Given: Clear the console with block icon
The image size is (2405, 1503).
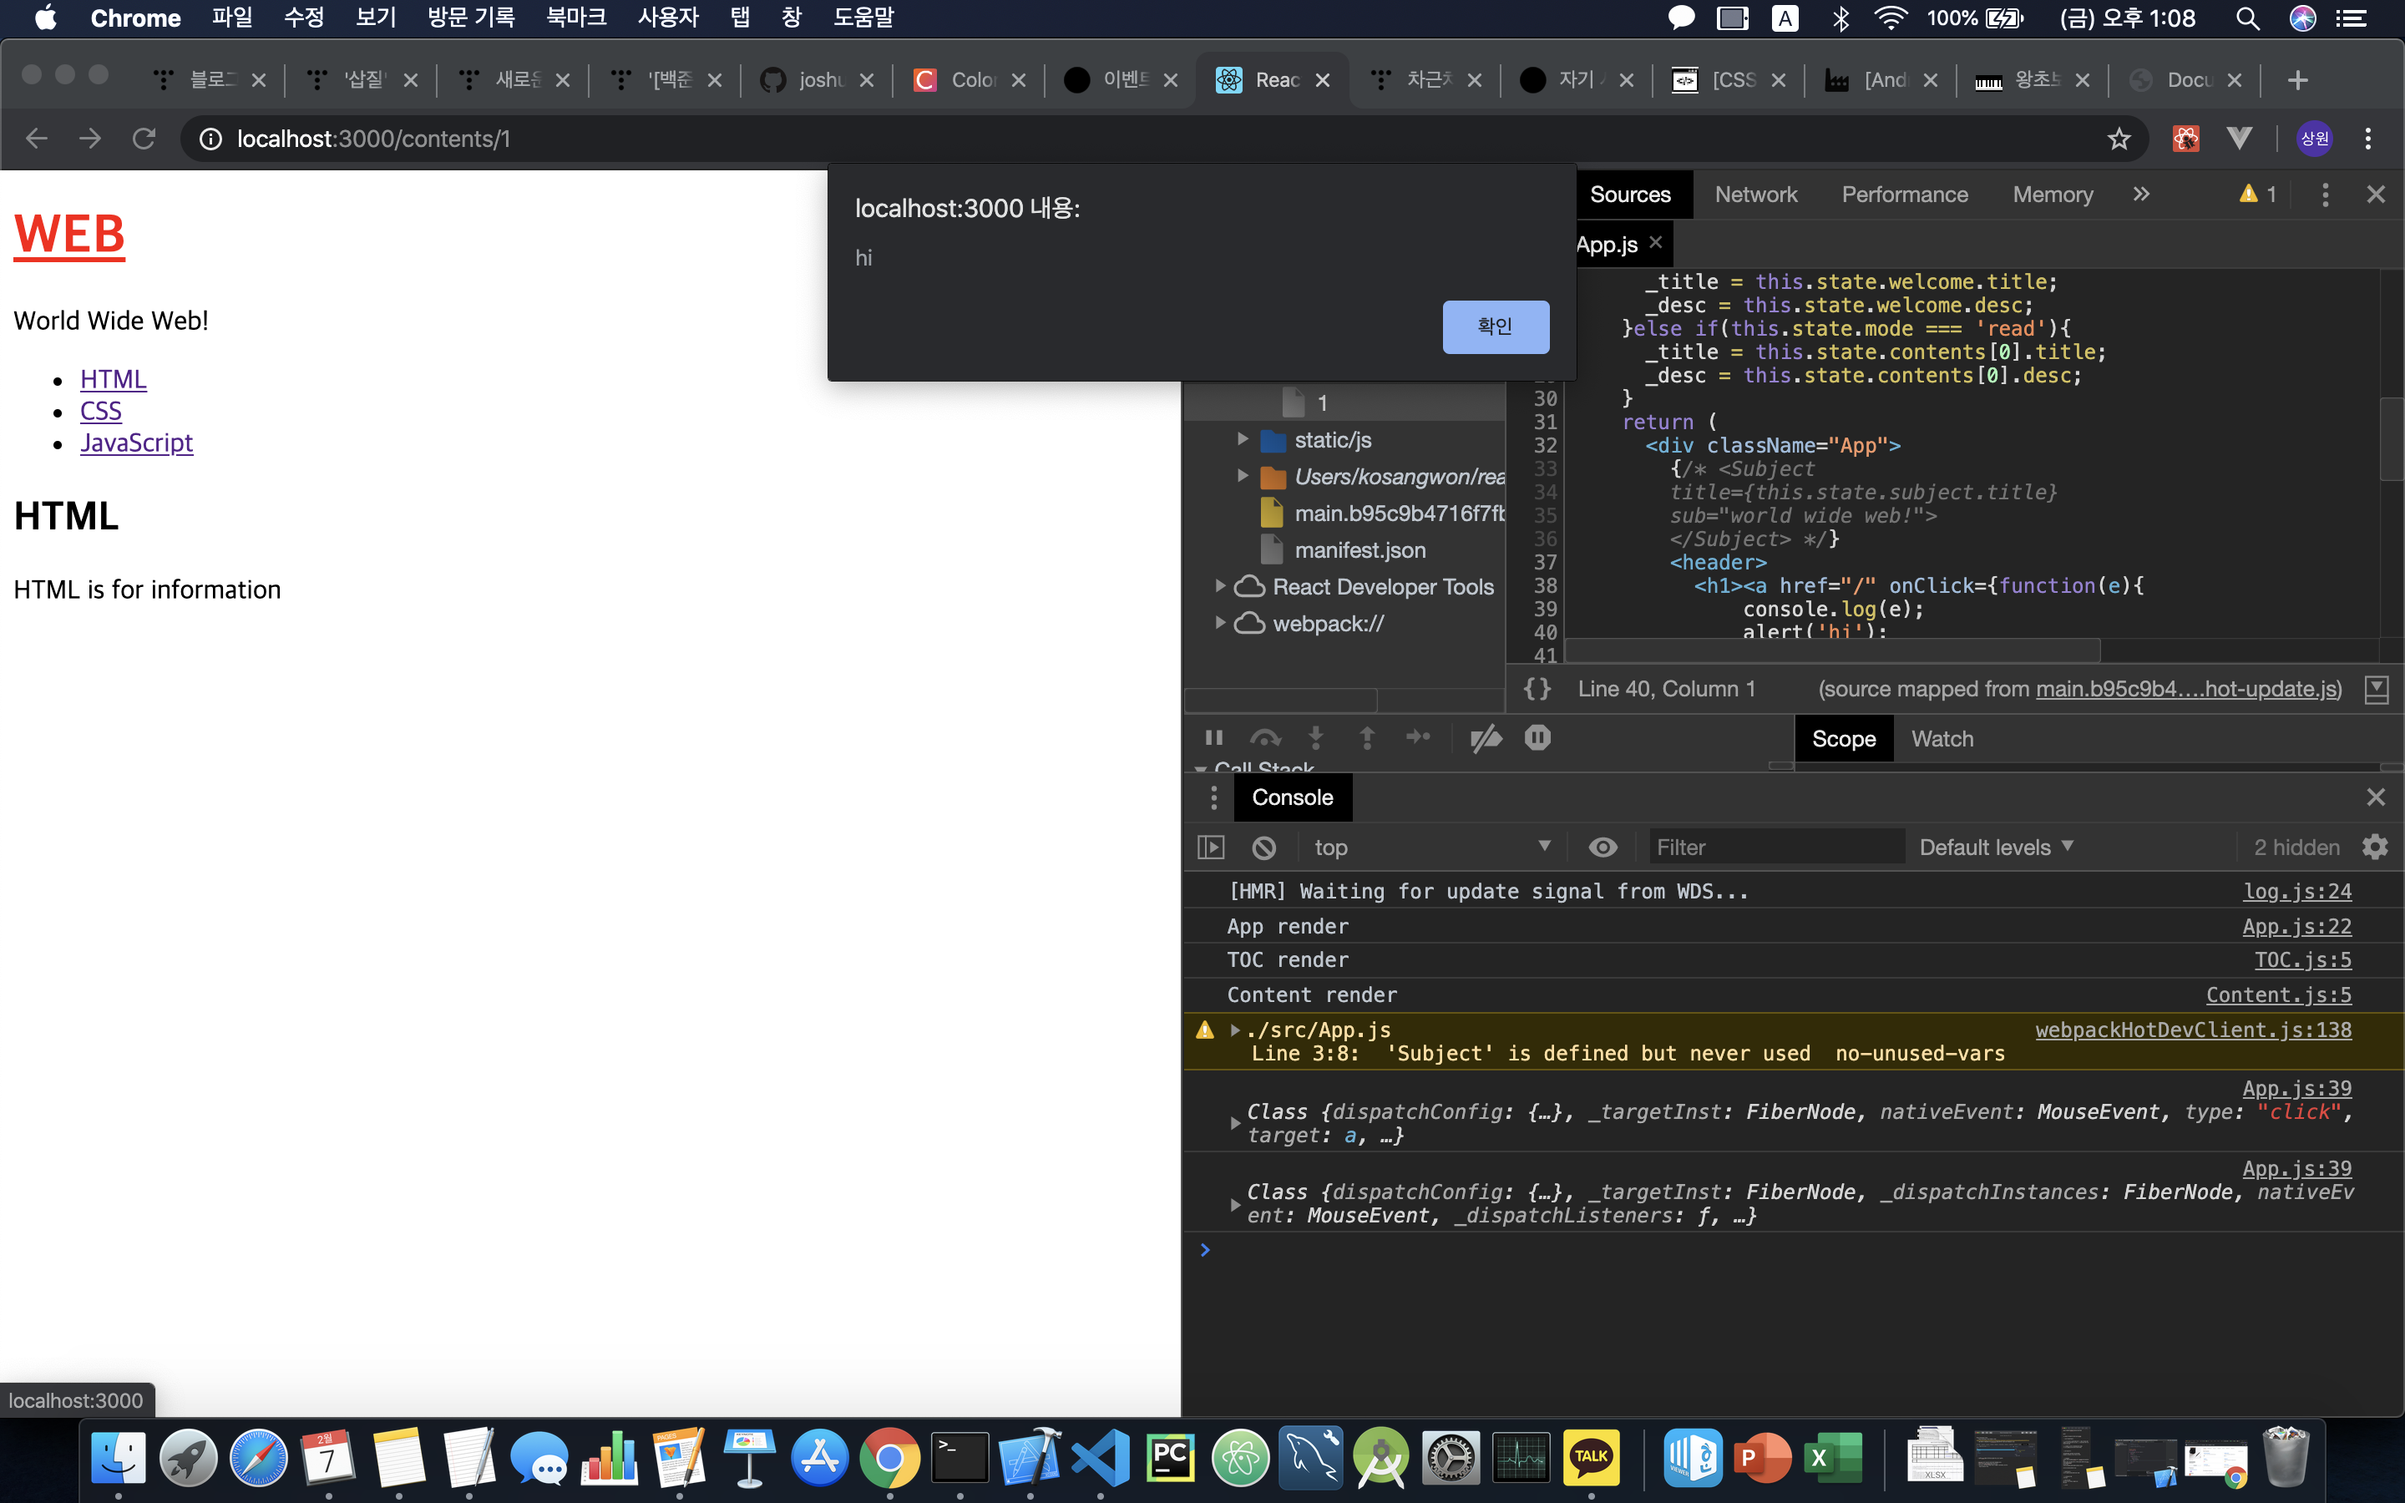Looking at the screenshot, I should tap(1263, 847).
